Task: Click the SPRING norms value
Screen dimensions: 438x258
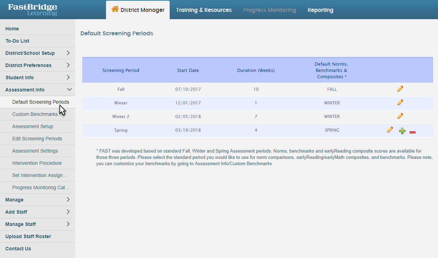Action: (332, 130)
